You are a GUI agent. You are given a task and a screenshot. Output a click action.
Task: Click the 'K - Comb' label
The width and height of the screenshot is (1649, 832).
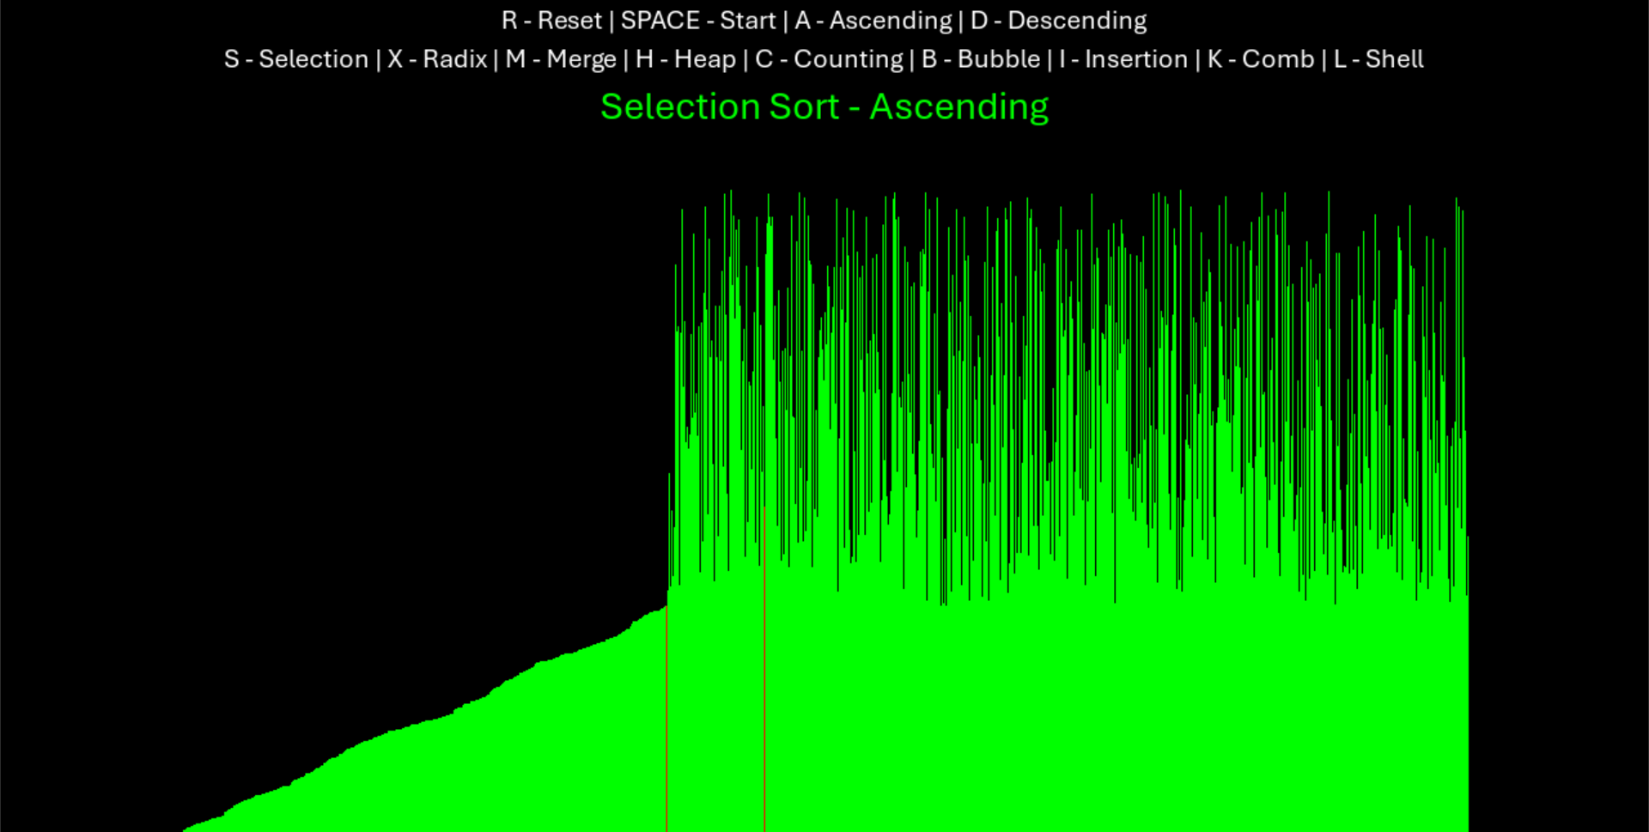click(1261, 59)
